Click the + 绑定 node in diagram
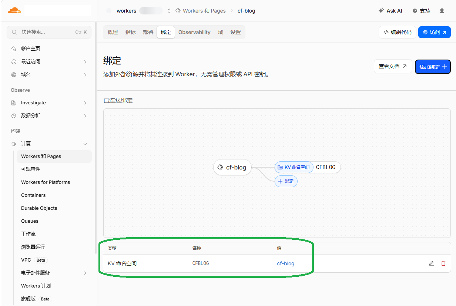This screenshot has height=306, width=456. point(286,181)
